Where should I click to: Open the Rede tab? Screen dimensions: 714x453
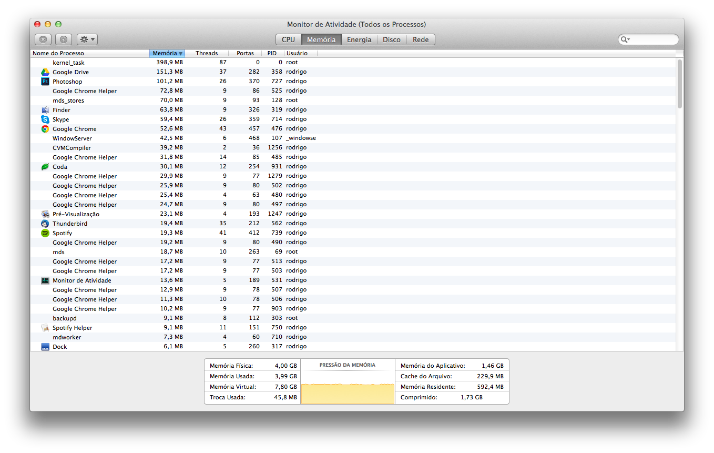[x=421, y=39]
